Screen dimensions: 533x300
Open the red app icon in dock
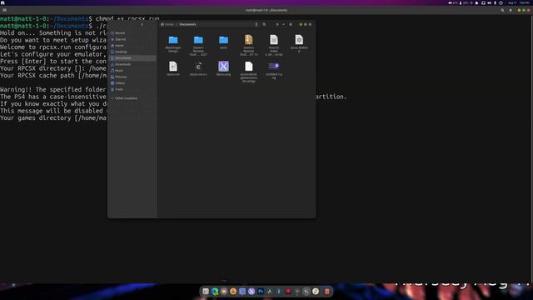point(288,292)
